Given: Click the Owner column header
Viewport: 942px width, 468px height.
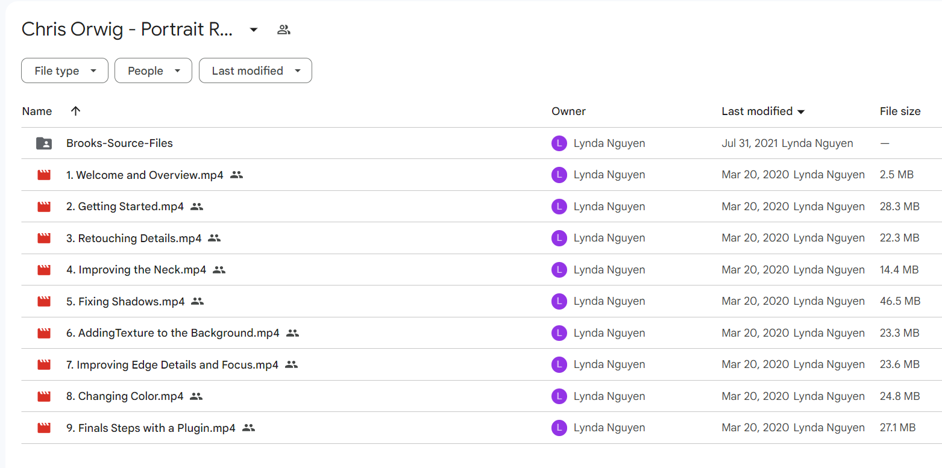Looking at the screenshot, I should click(568, 111).
